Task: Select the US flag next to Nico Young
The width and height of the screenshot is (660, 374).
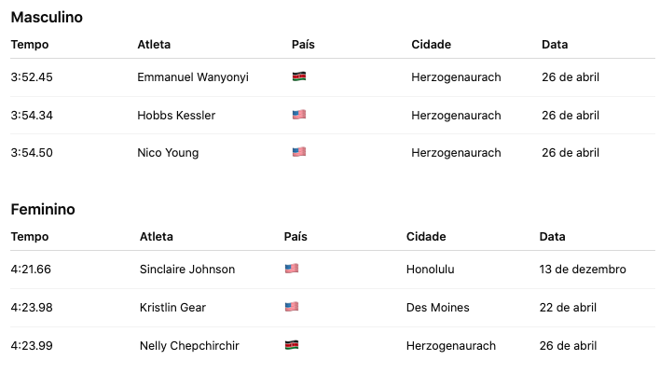Action: pos(298,152)
